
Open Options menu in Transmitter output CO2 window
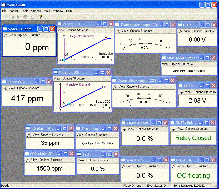point(132,87)
